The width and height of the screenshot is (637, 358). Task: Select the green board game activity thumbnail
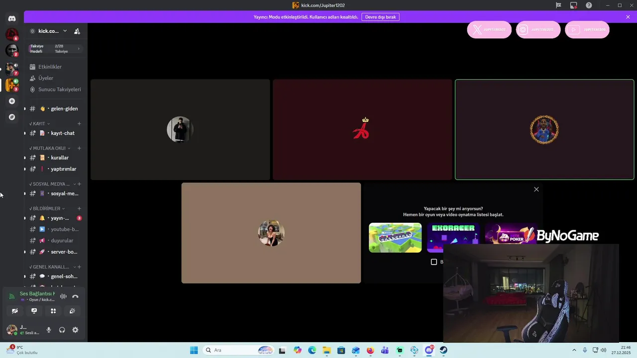tap(395, 238)
